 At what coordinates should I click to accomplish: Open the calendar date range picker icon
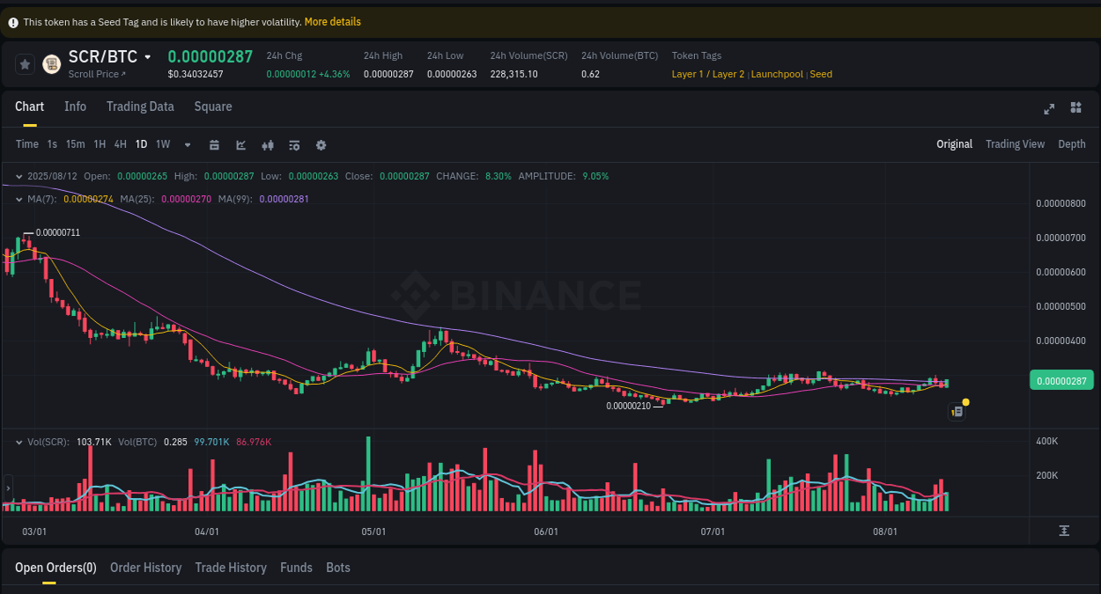214,143
